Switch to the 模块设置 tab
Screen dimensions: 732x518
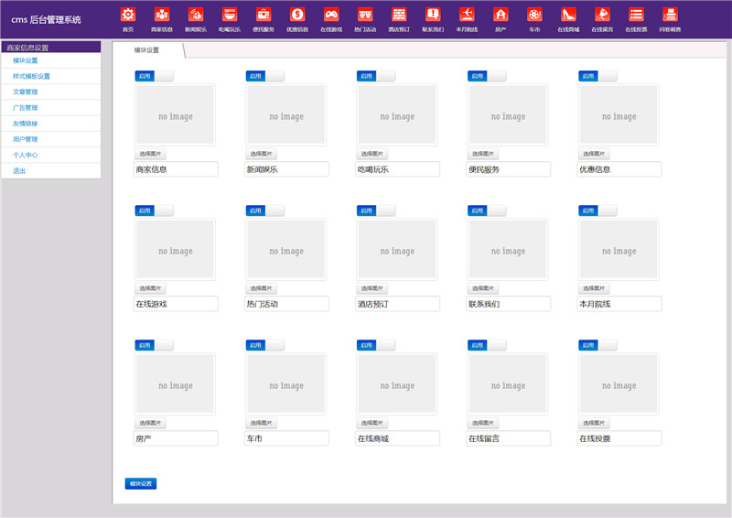pos(146,50)
